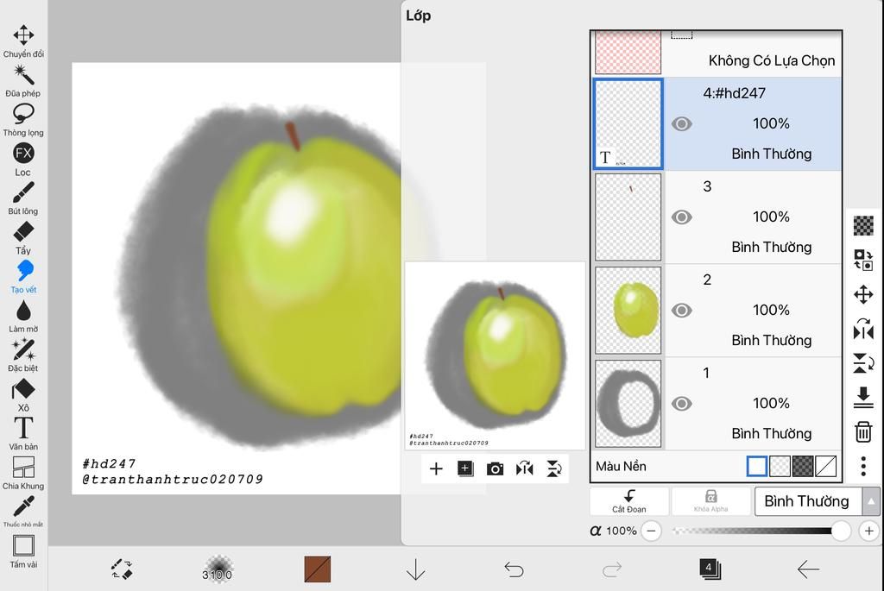Select the Chuyển đổi transform tool

coord(23,41)
